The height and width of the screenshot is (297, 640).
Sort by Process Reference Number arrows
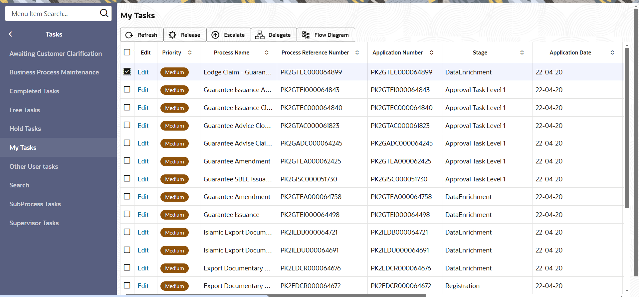click(x=357, y=52)
